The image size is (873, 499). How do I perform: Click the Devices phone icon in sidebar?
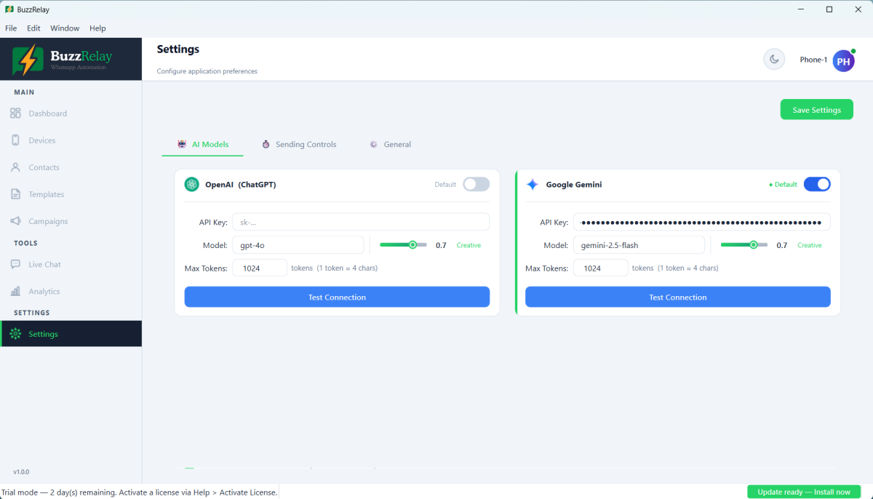pyautogui.click(x=15, y=140)
